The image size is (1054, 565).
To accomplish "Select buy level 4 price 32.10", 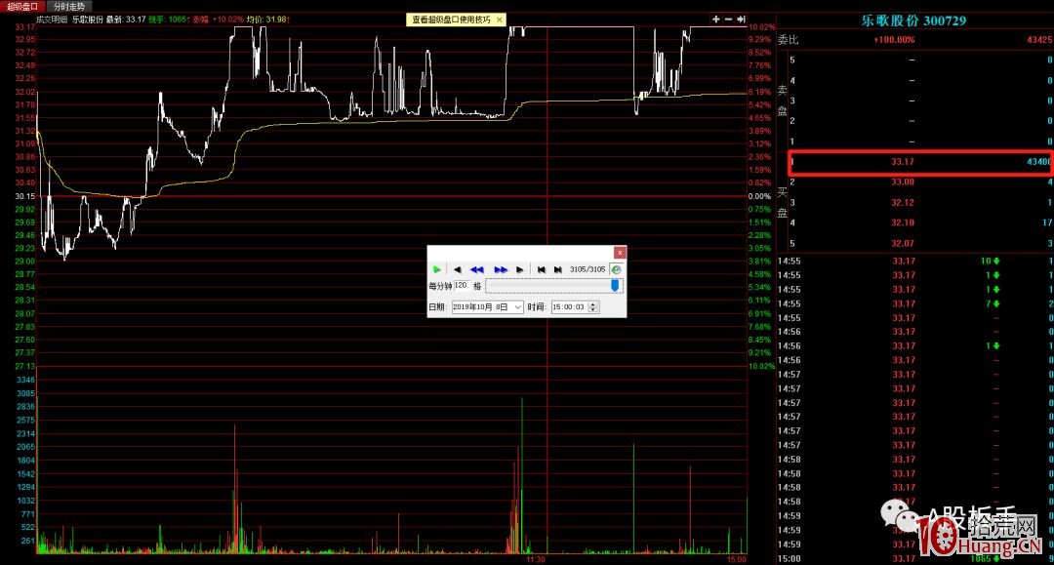I will 902,222.
